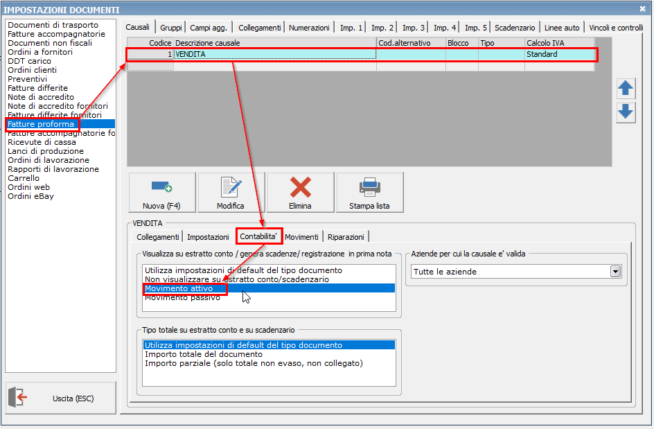
Task: Select 'Movimento attivo' option
Action: [269, 288]
